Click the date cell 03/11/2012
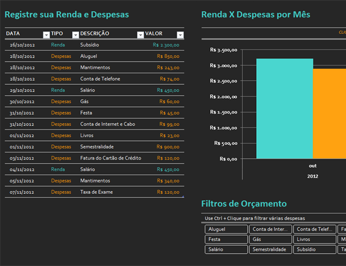This screenshot has height=266, width=346. 22,159
